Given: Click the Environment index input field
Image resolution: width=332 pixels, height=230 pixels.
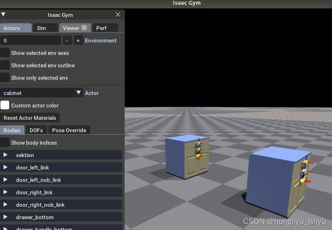Looking at the screenshot, I should click(x=30, y=40).
